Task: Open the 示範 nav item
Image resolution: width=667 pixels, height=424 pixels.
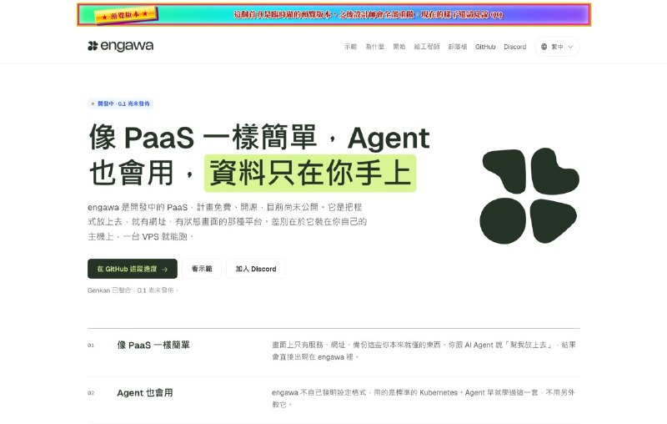Action: point(350,47)
